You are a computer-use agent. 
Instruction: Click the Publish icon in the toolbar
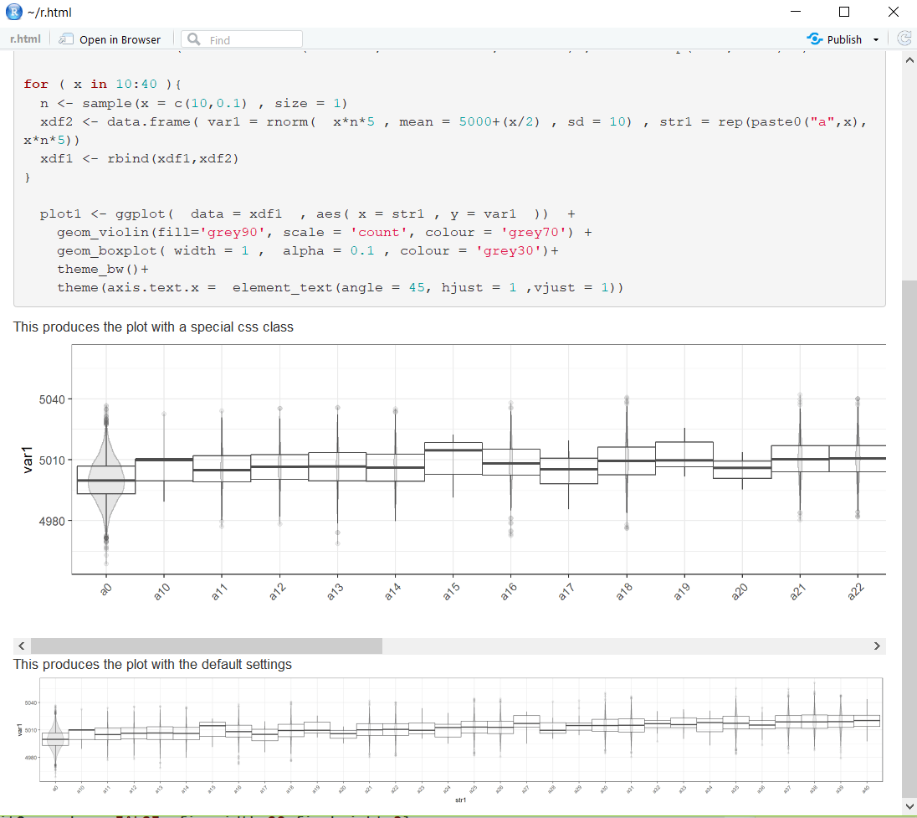814,39
